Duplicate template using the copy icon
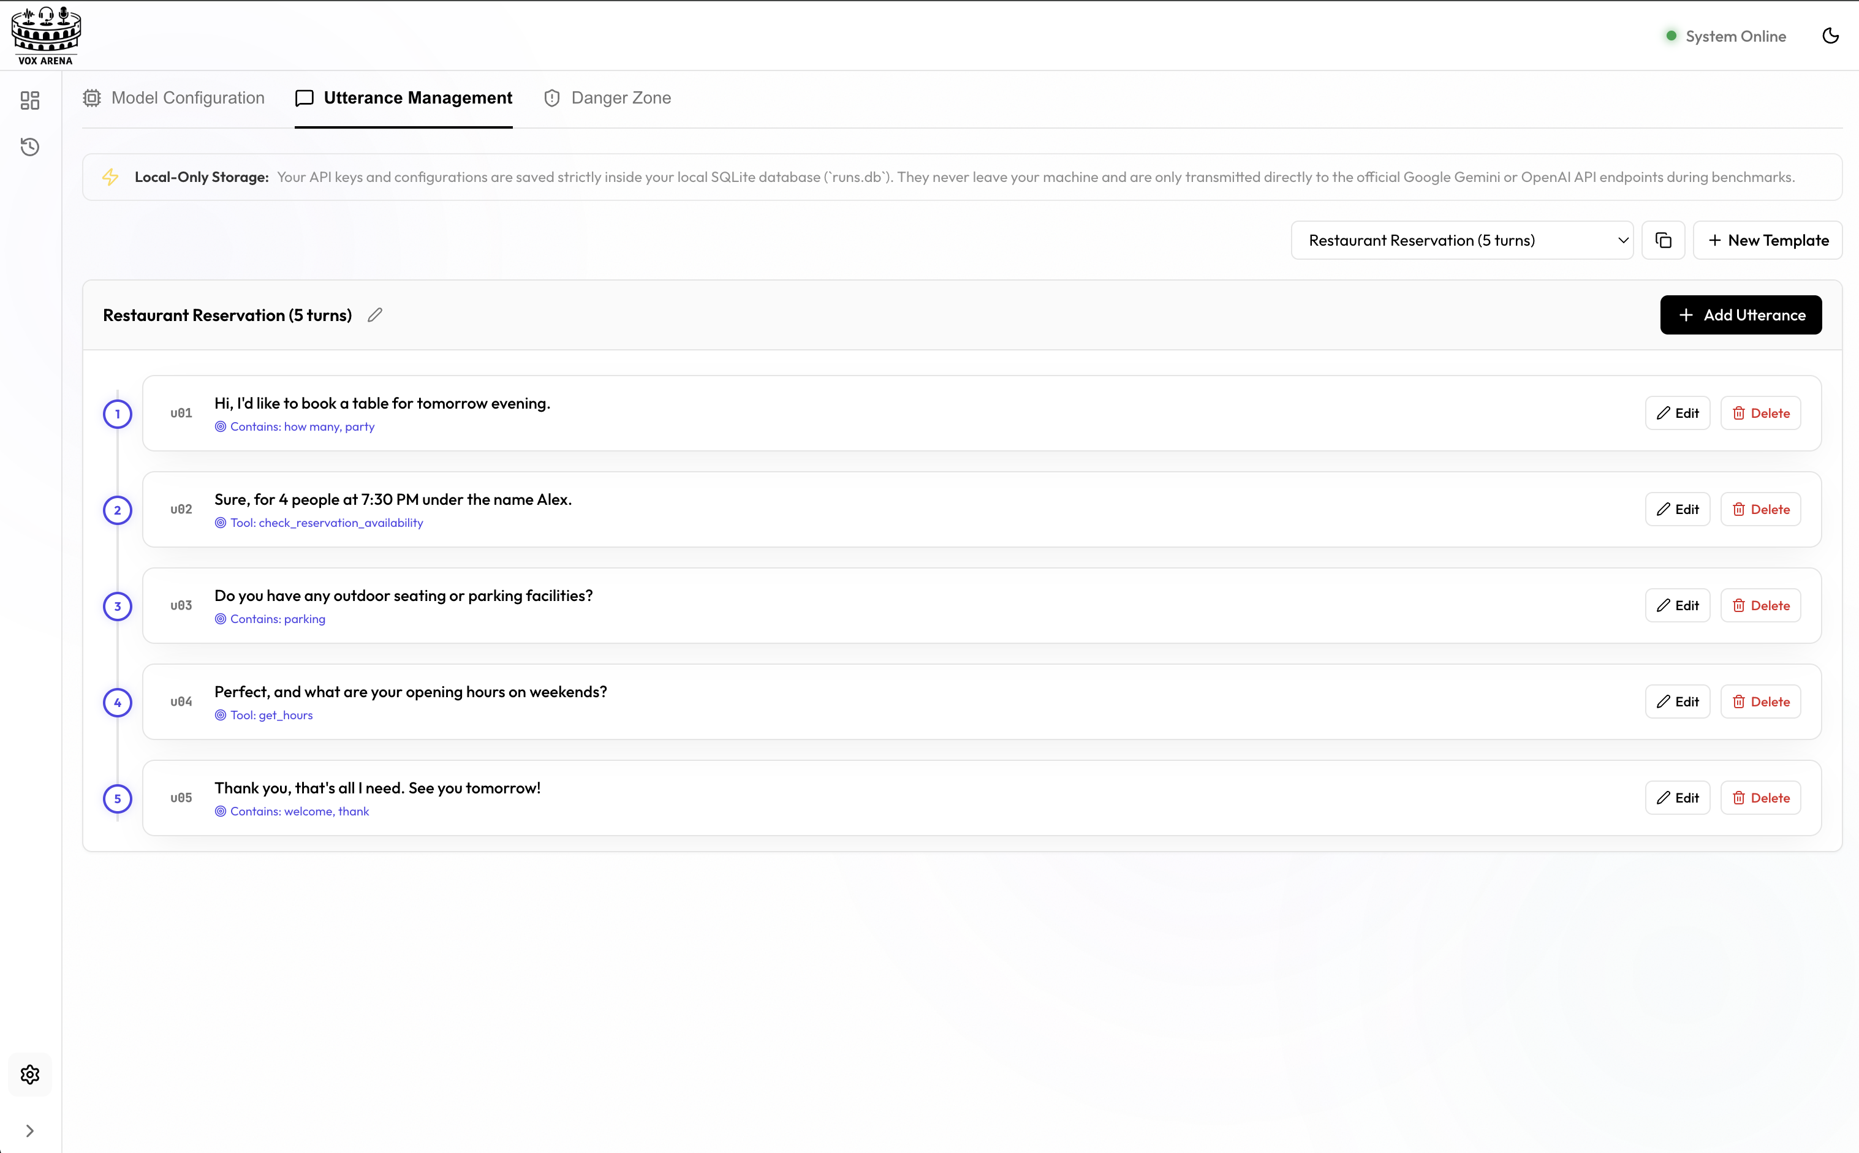 point(1663,240)
